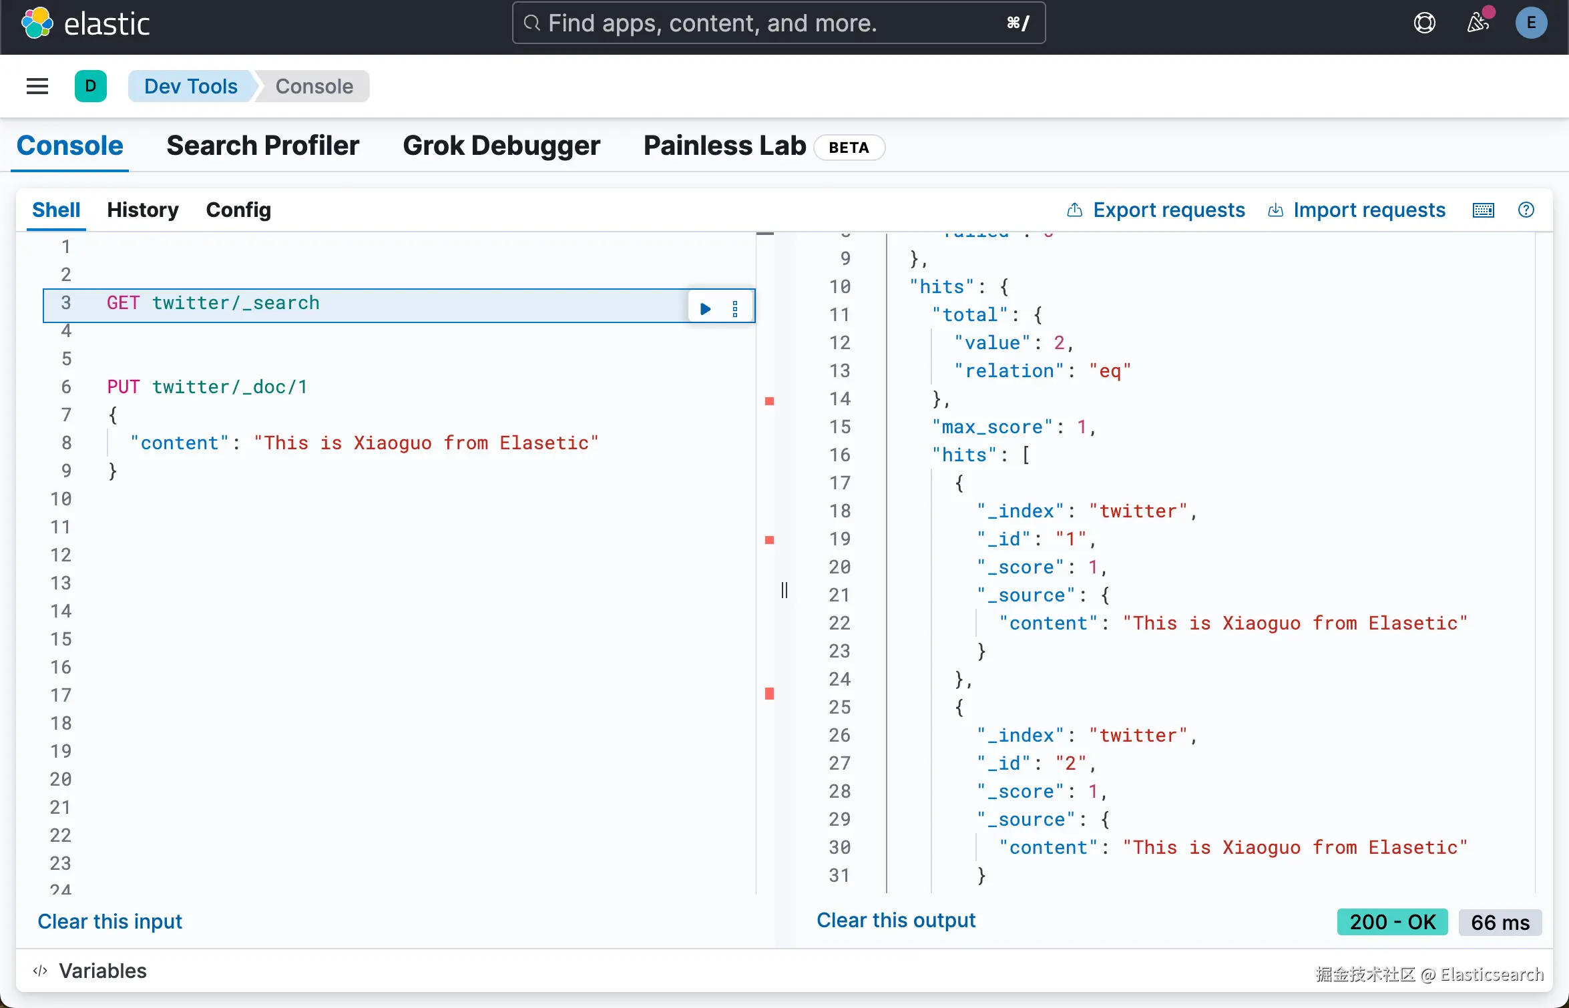
Task: Click the editor pane resize handle
Action: [x=784, y=590]
